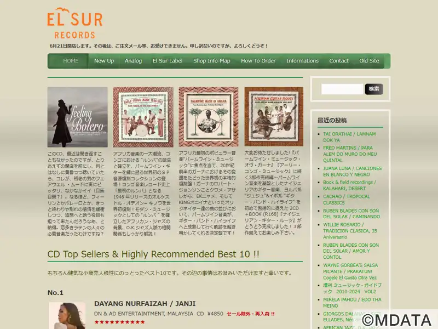
Task: Open RUBEN BLADES / CAMINANDO post
Action: coord(351,214)
